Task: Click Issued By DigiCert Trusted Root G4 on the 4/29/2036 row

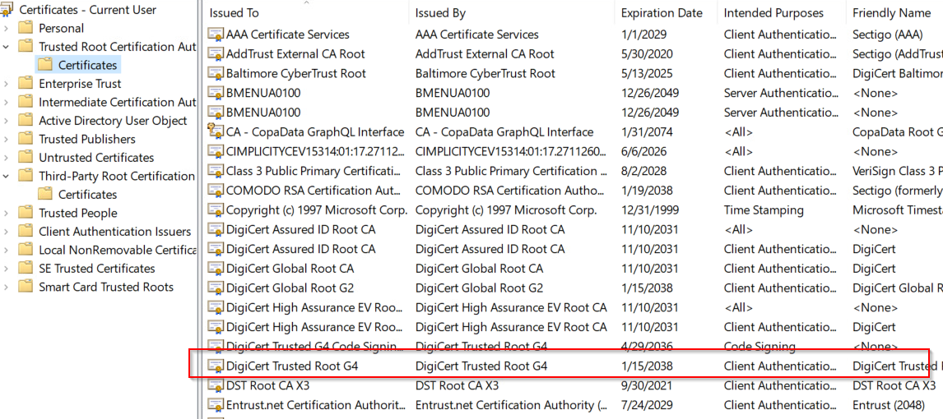Action: (x=481, y=347)
